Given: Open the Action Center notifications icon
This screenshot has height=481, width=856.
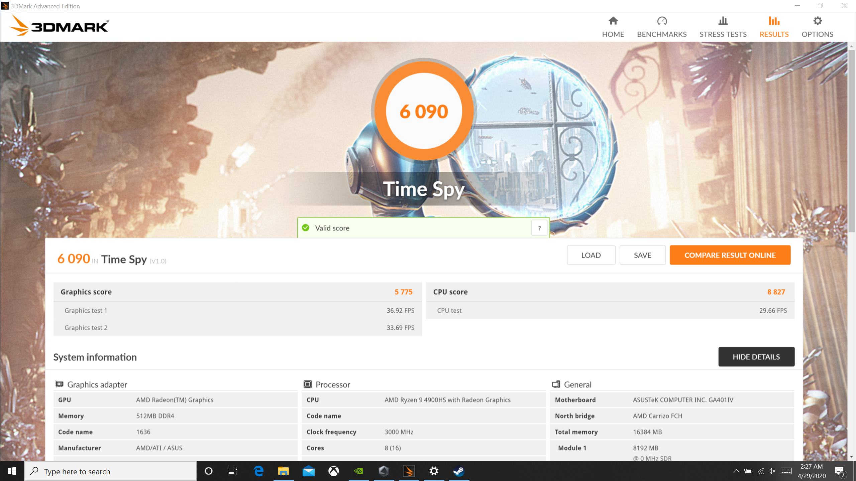Looking at the screenshot, I should pos(841,471).
